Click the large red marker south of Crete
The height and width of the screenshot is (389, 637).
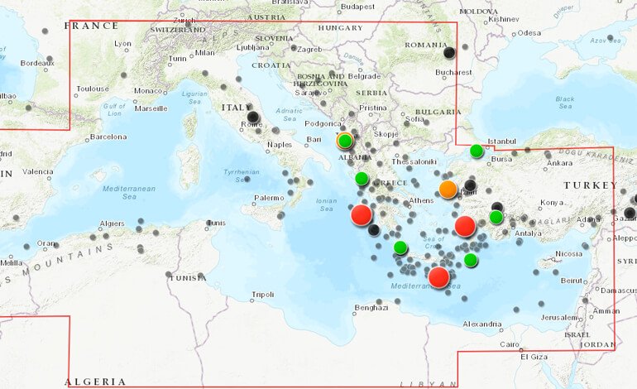(438, 277)
